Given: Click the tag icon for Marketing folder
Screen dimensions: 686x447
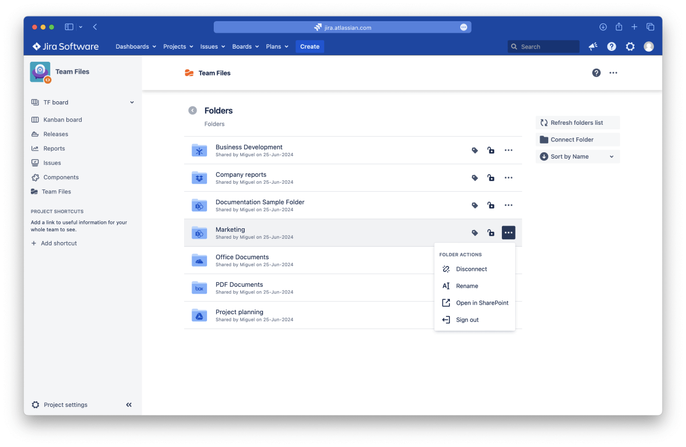Looking at the screenshot, I should (474, 233).
